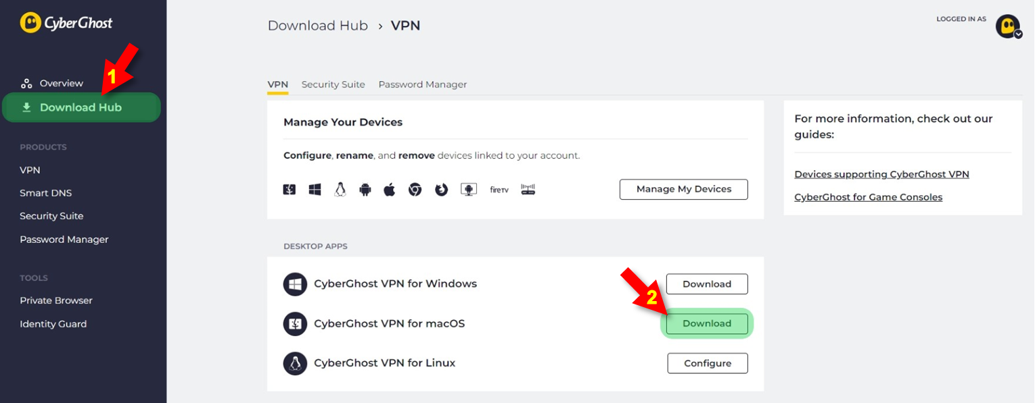Click the Manage Your Devices heading

coord(343,122)
